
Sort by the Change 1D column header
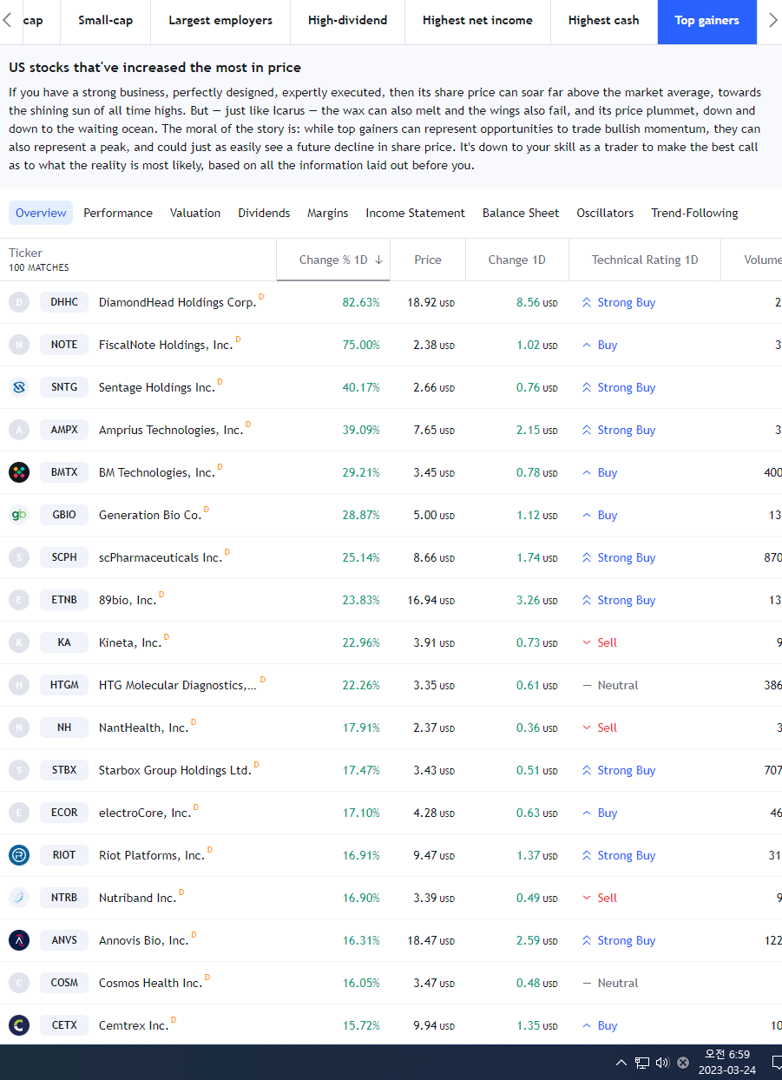(517, 260)
